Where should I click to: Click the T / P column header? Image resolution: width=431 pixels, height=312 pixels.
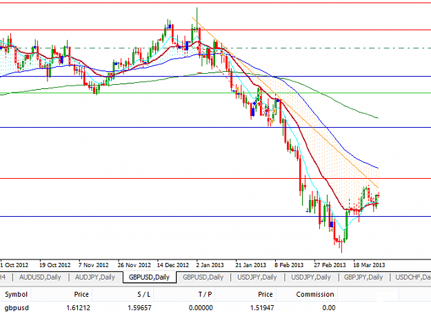(x=205, y=294)
